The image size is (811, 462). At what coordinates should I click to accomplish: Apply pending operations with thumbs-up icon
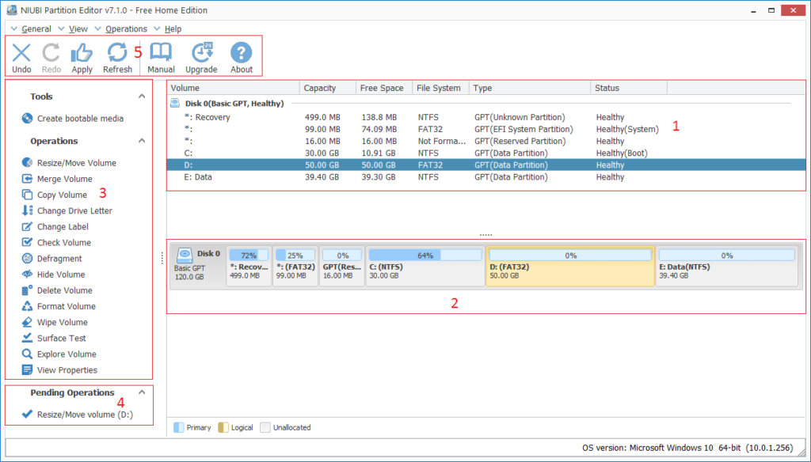(x=82, y=53)
